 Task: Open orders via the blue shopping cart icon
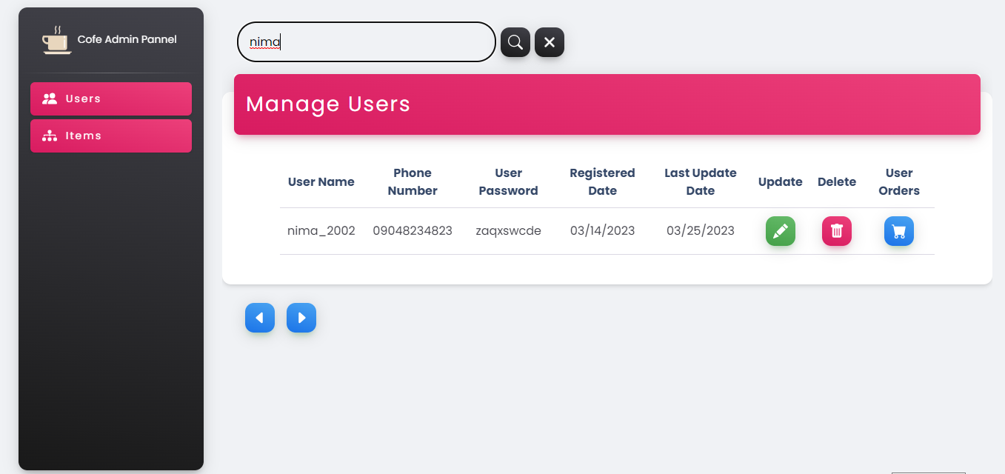898,231
